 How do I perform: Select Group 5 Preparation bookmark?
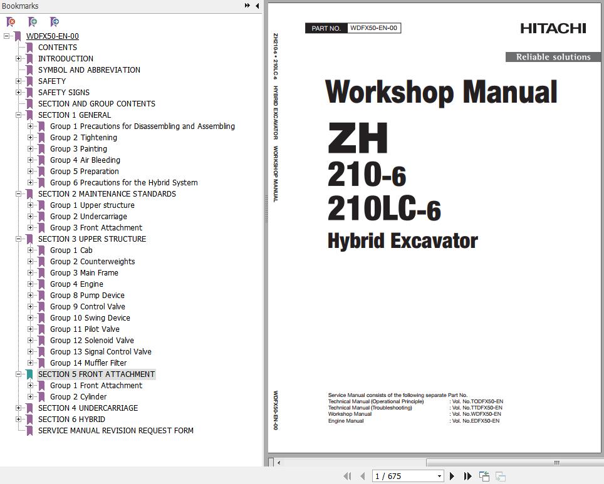pyautogui.click(x=85, y=172)
